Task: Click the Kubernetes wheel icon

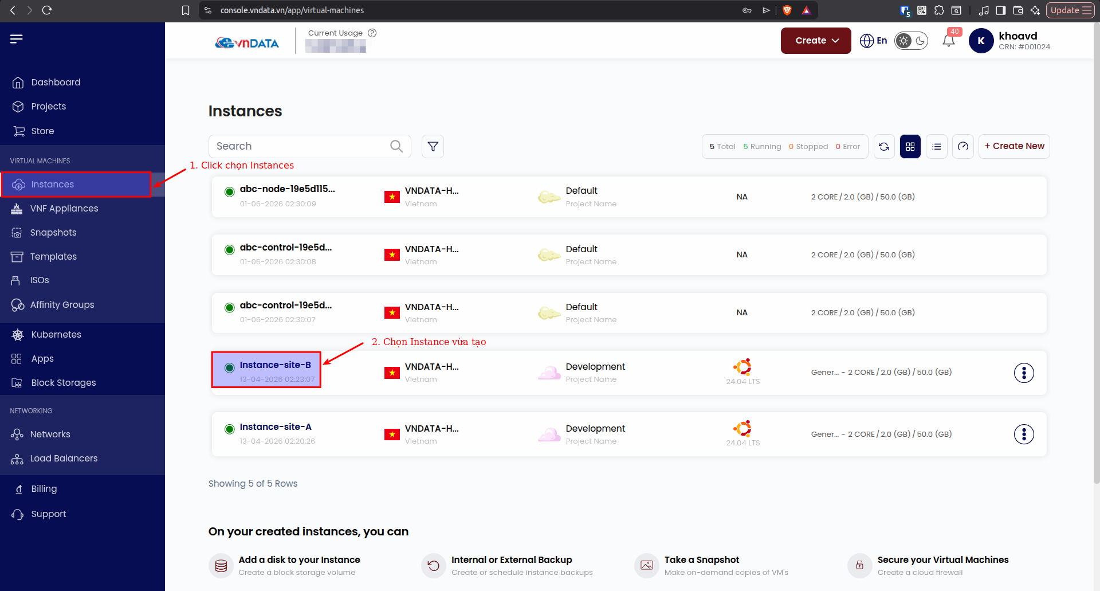Action: [18, 335]
